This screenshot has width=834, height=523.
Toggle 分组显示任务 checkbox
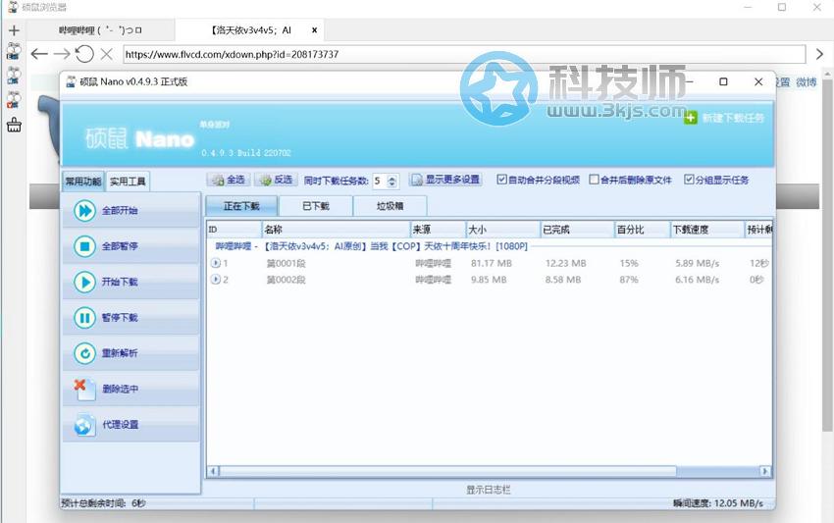tap(689, 180)
